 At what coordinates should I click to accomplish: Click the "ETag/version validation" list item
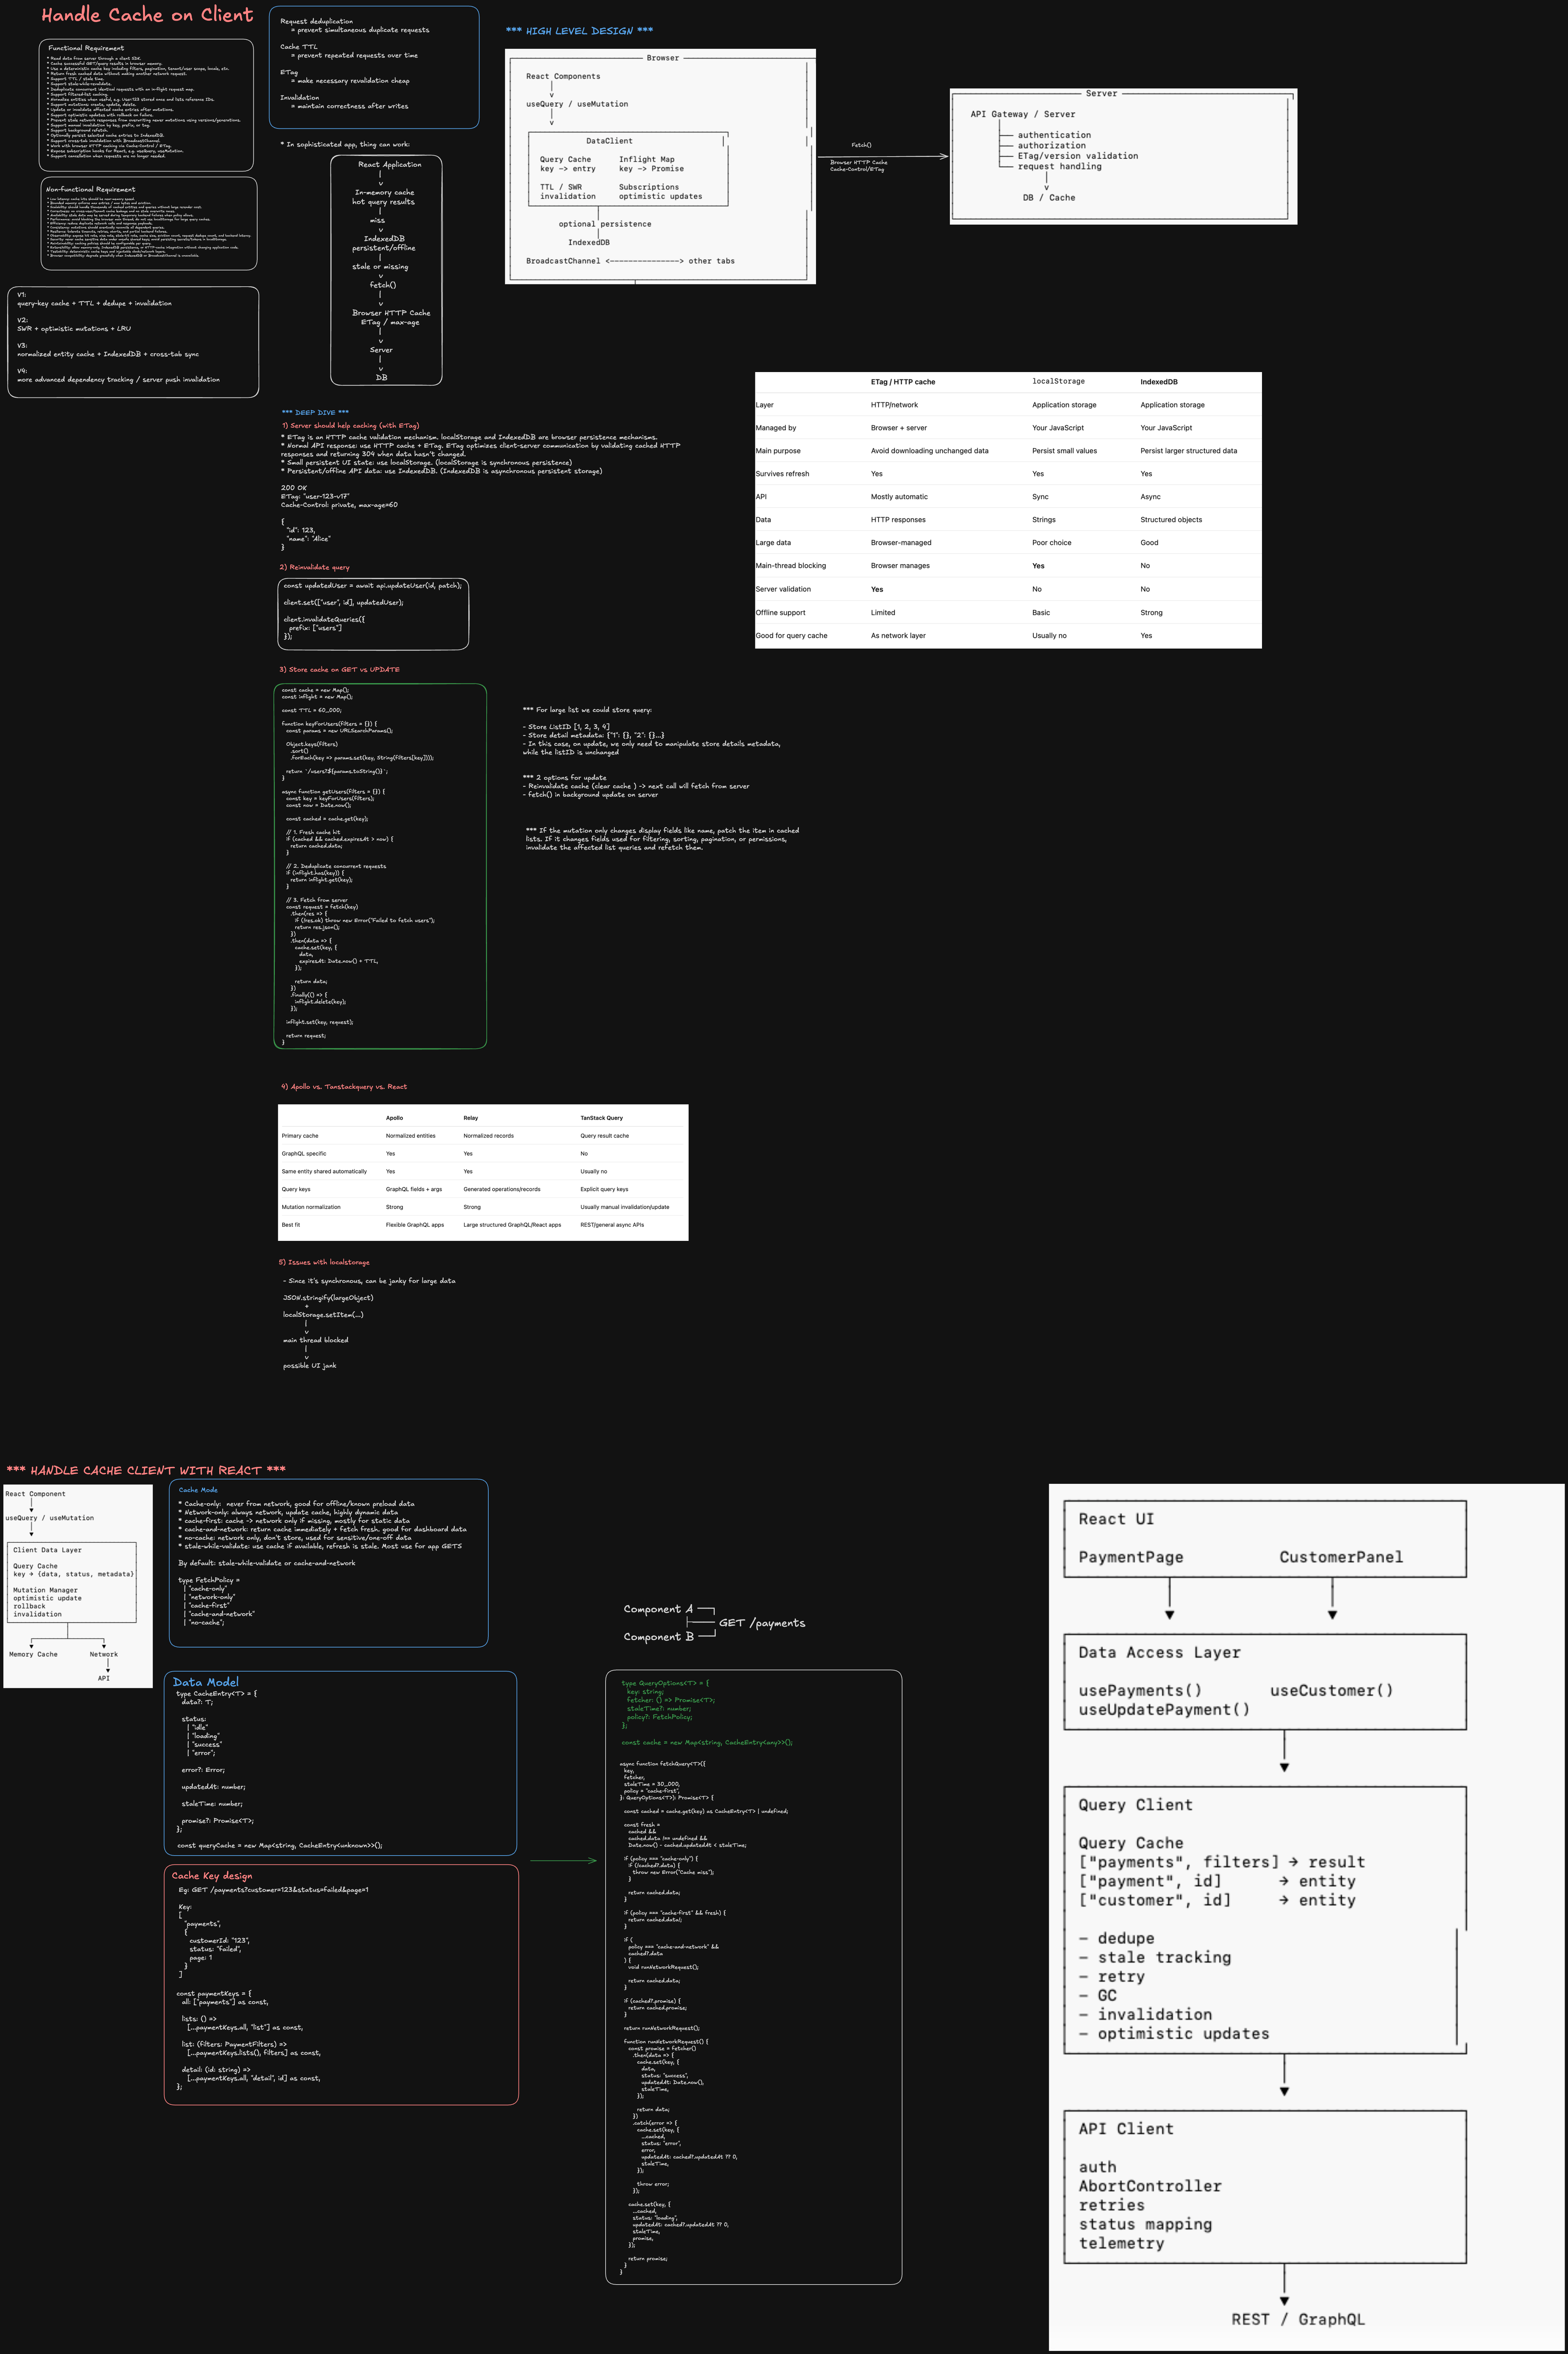[1078, 156]
